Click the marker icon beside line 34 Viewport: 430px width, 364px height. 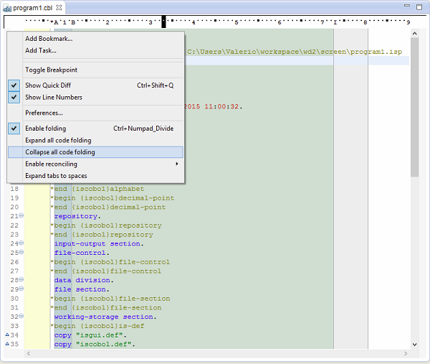[x=7, y=335]
